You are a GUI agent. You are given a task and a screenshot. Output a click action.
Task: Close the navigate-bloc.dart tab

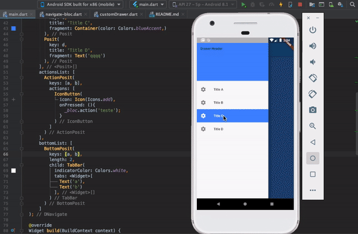[85, 14]
